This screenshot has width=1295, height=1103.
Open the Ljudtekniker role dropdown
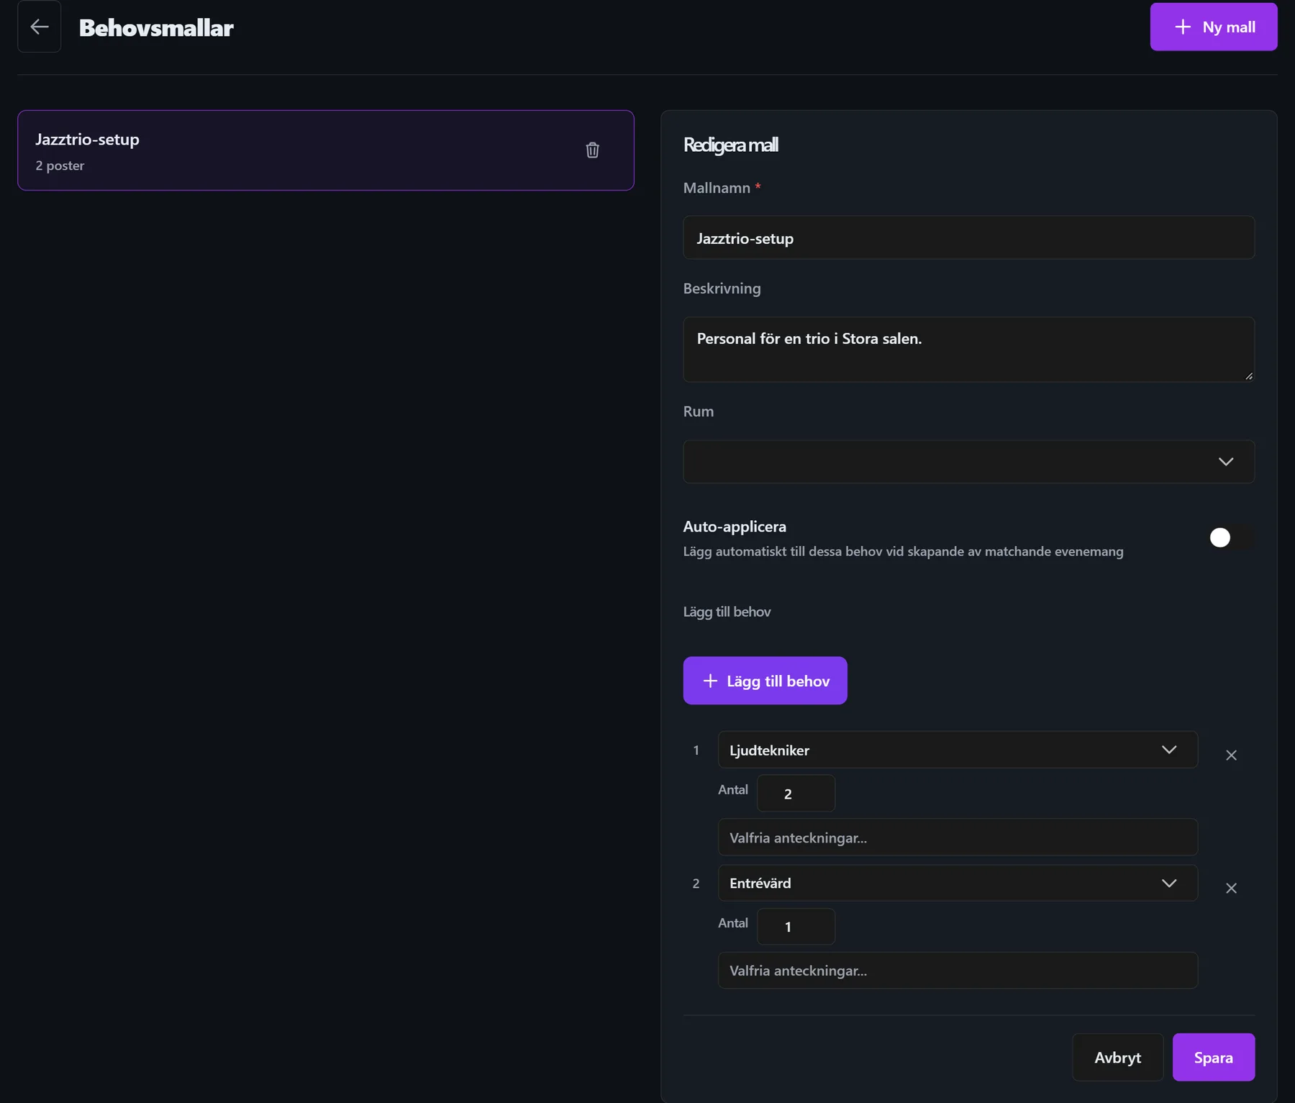(x=958, y=750)
